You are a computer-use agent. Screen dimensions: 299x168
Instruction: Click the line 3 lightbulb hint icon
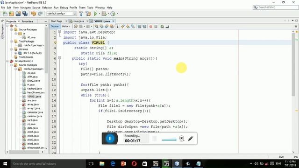click(55, 42)
